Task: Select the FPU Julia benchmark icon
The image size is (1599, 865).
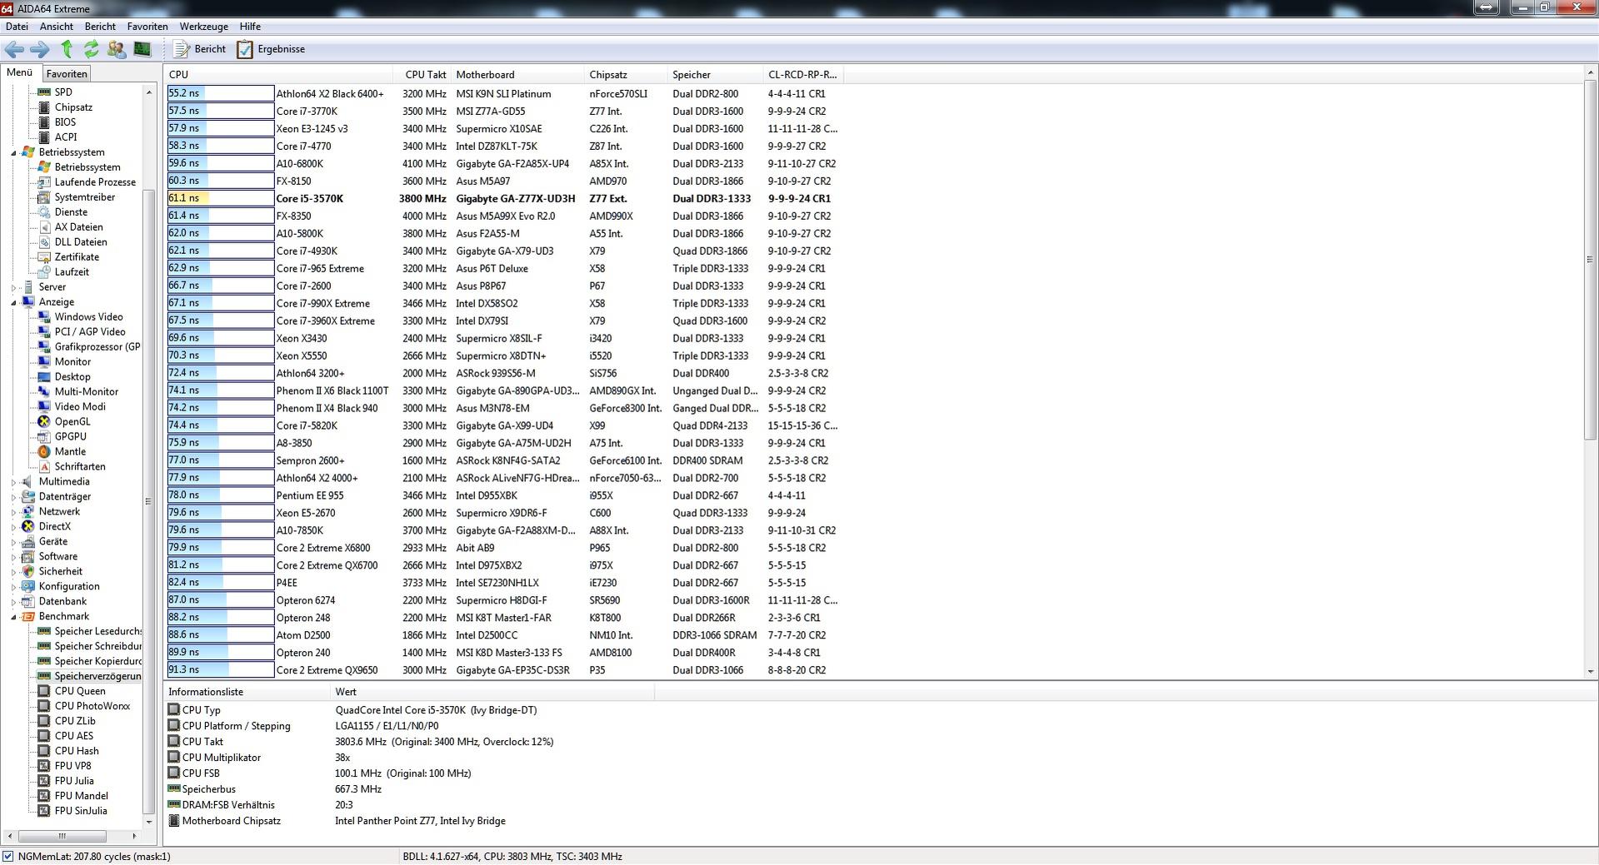Action: point(44,781)
